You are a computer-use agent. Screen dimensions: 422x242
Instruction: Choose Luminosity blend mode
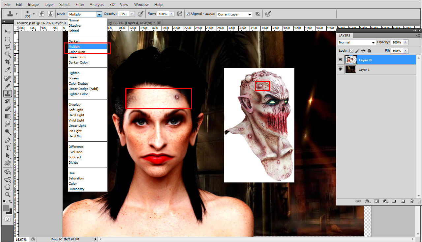tap(76, 189)
